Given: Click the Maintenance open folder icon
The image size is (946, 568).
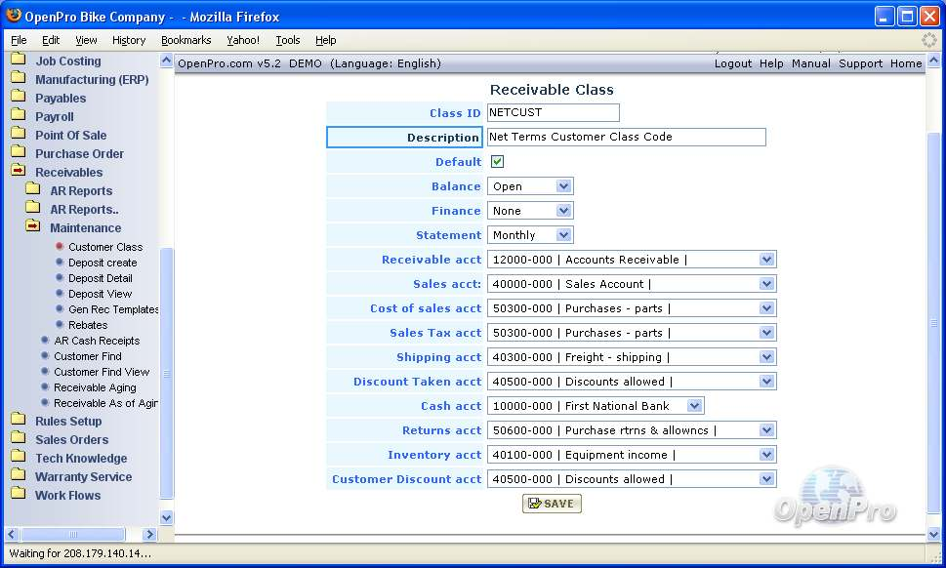Looking at the screenshot, I should click(32, 228).
